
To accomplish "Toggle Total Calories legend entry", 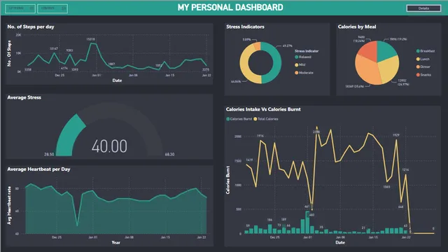I will 266,119.
